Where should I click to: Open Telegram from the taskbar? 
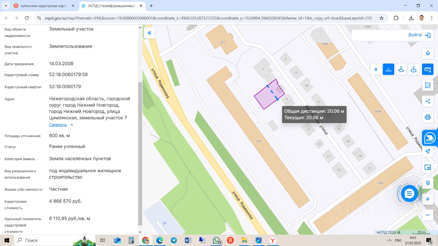[174, 240]
